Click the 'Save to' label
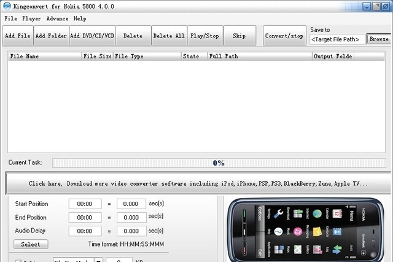 (x=320, y=30)
